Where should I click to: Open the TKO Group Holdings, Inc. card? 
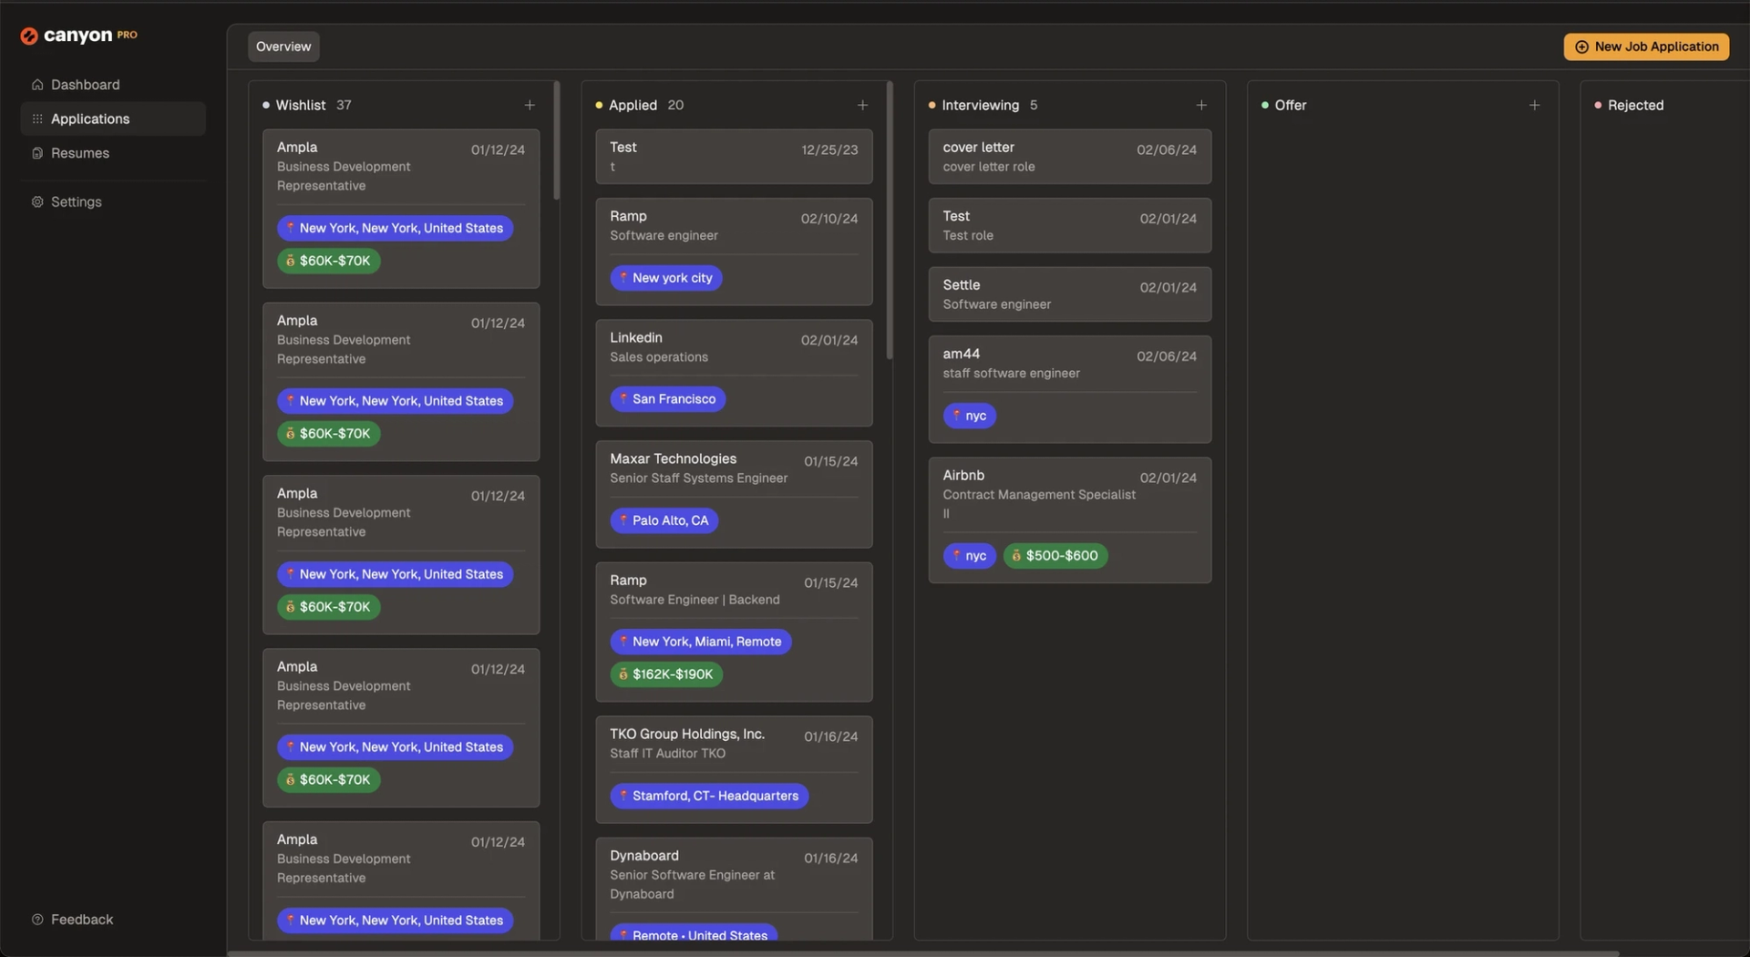pos(734,769)
